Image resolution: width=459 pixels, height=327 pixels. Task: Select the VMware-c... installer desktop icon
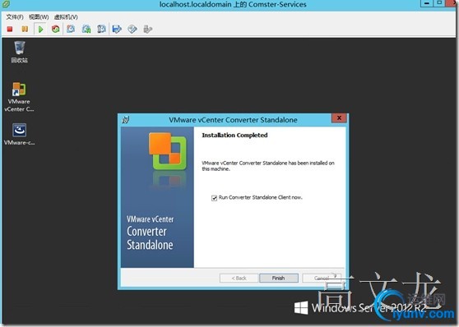coord(19,134)
